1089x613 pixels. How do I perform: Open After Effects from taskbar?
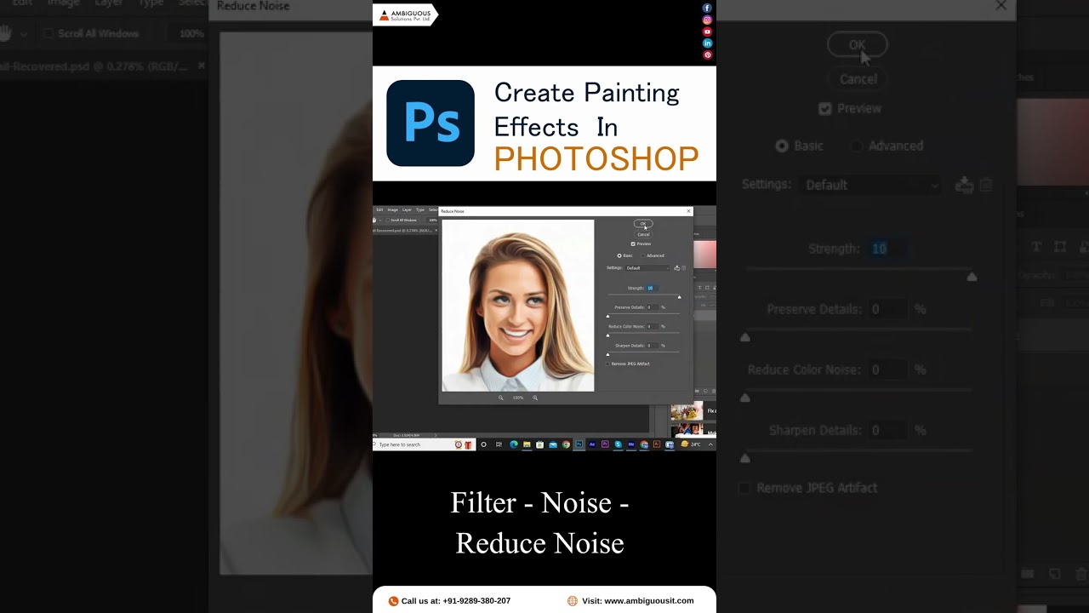[x=592, y=444]
